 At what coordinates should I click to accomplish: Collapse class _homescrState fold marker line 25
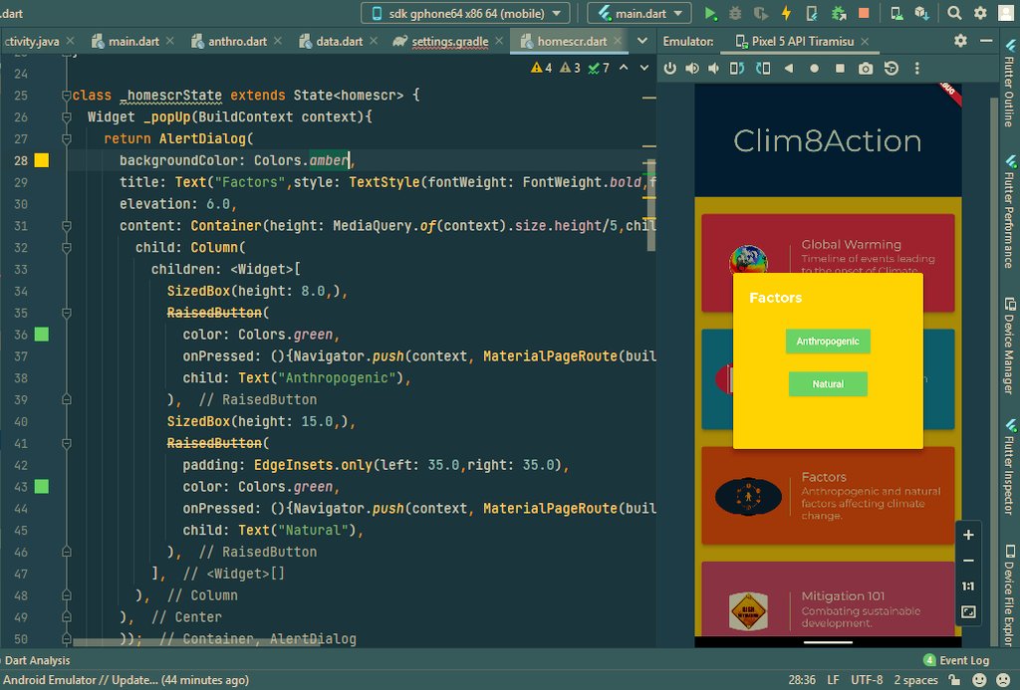[x=67, y=96]
